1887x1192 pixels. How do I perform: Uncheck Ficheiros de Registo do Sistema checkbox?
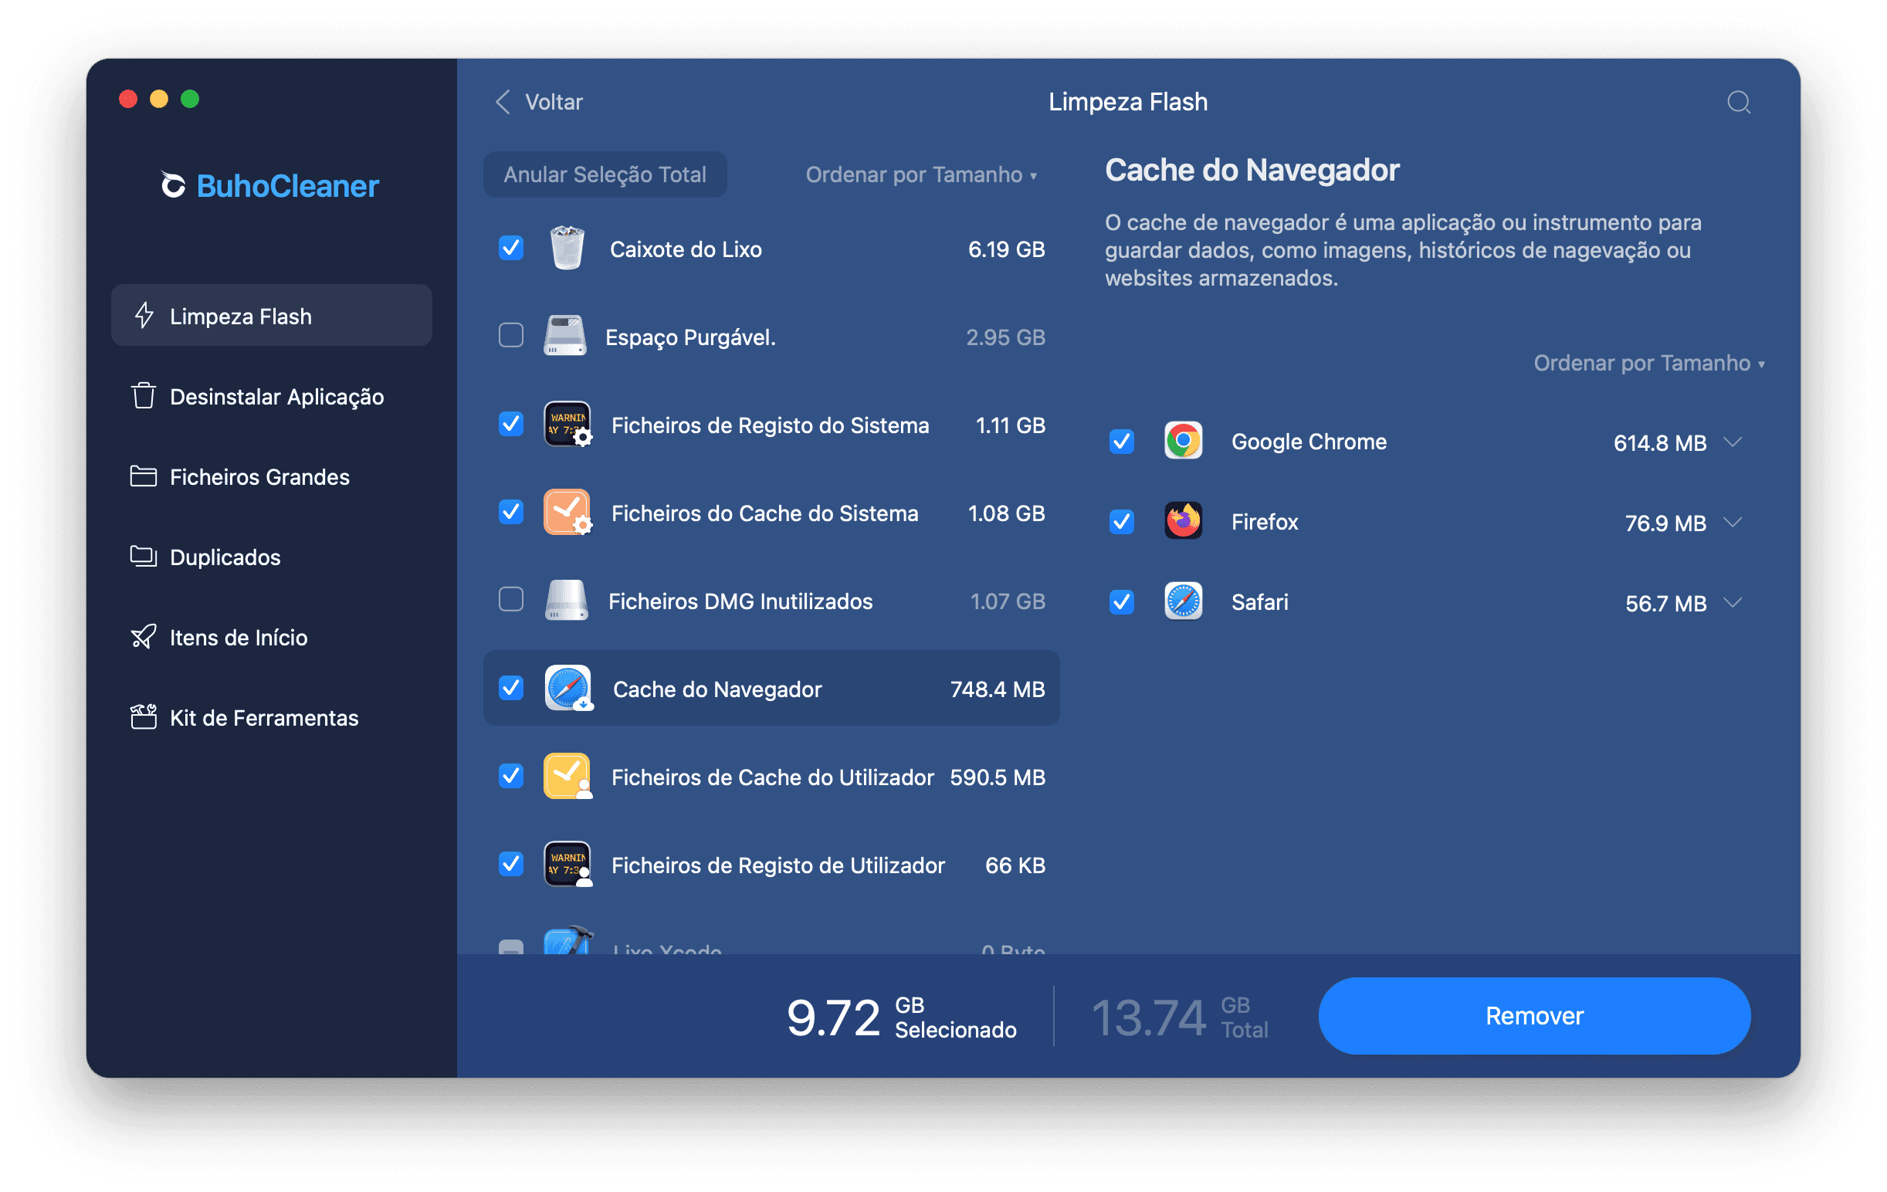click(x=511, y=423)
